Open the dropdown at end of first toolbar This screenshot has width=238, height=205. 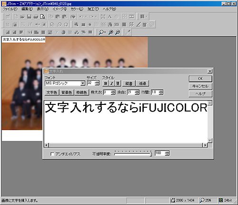click(x=147, y=17)
